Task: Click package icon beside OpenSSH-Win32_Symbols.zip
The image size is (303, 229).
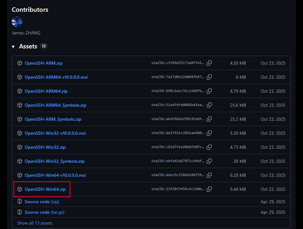Action: pyautogui.click(x=20, y=161)
